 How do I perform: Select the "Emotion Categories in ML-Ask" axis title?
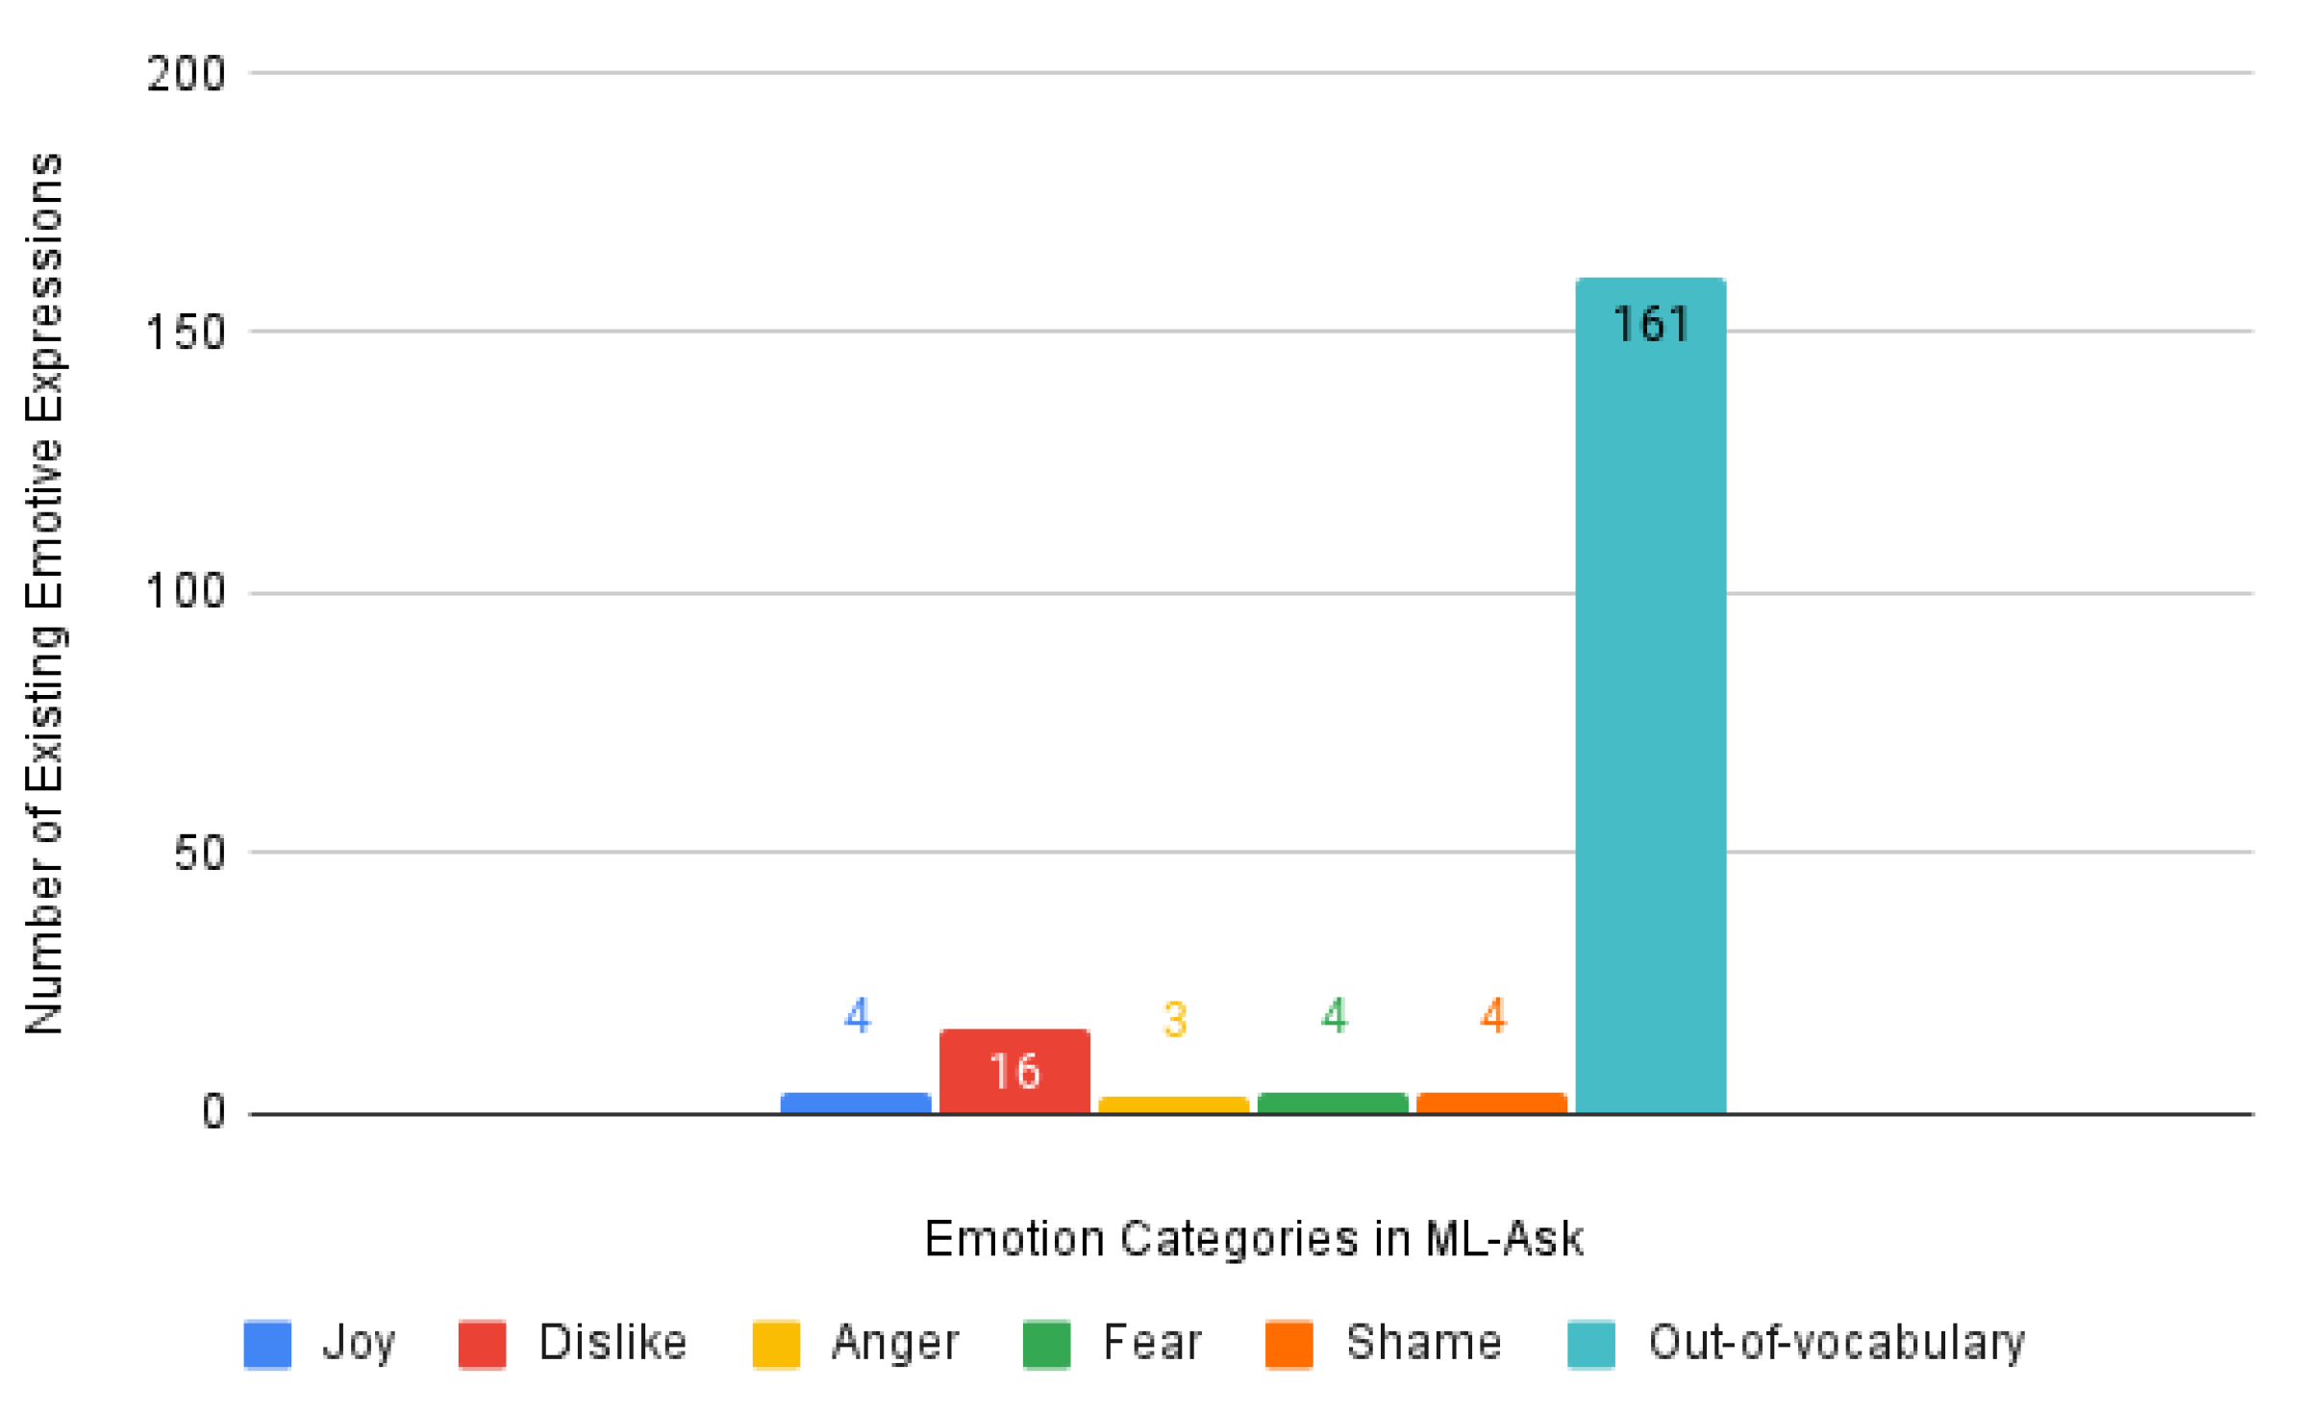[x=1253, y=1239]
